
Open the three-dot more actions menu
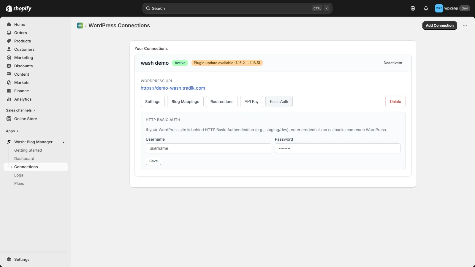(465, 26)
